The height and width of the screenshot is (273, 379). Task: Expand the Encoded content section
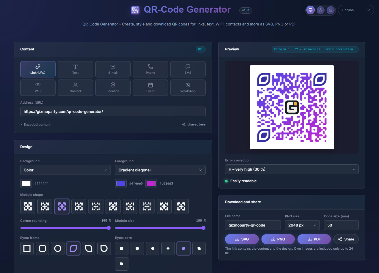(x=36, y=125)
